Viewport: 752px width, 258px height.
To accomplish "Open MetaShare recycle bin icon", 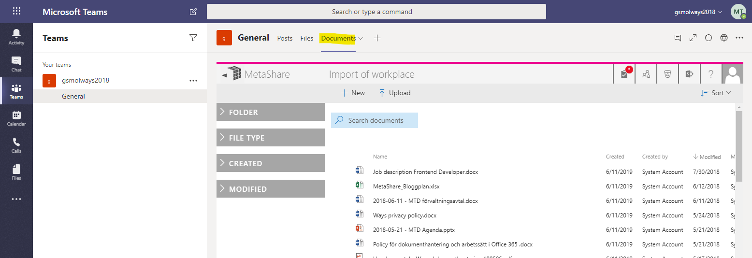I will click(x=667, y=74).
